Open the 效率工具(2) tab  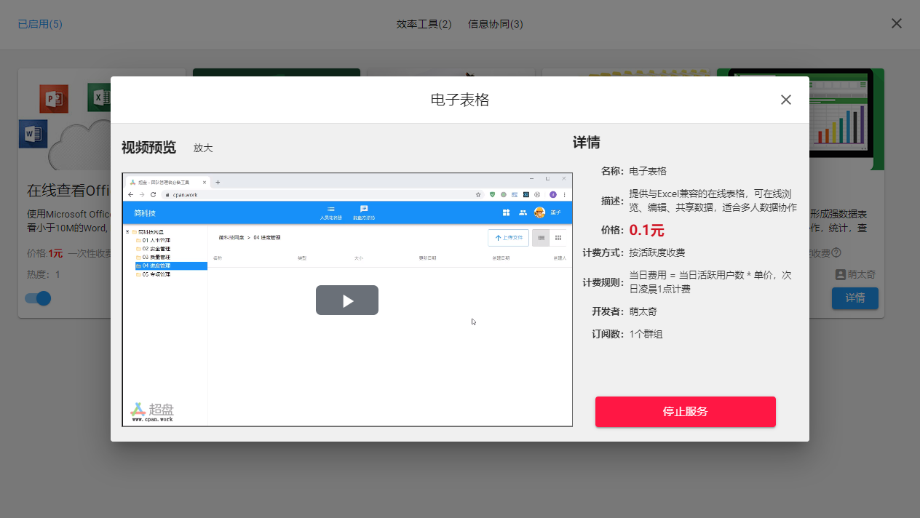(424, 24)
